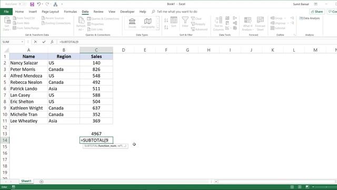Click the horizontal scrollbar track

point(276,182)
